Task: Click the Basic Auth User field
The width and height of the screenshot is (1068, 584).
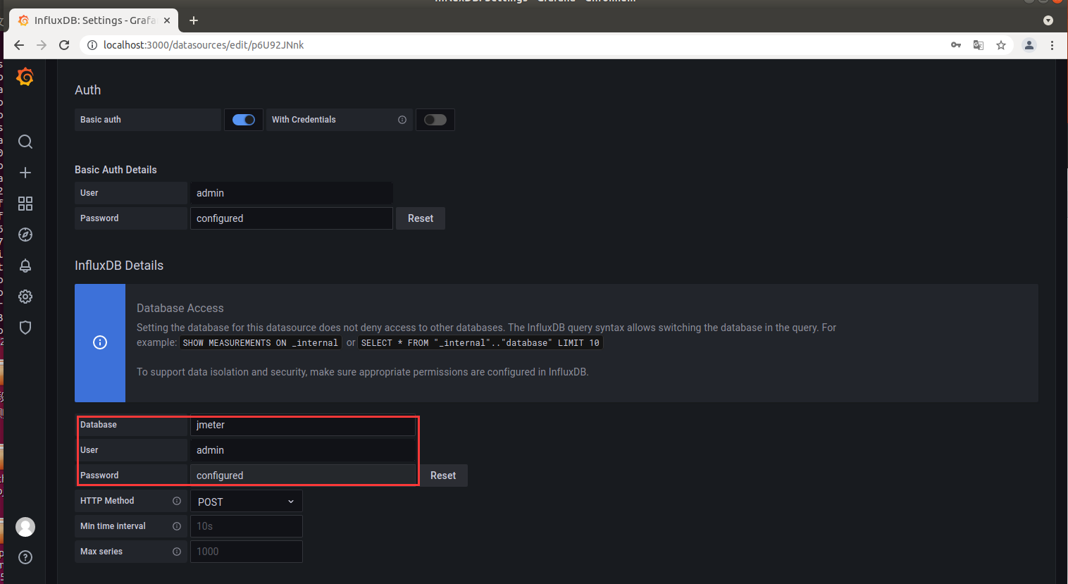Action: 292,193
